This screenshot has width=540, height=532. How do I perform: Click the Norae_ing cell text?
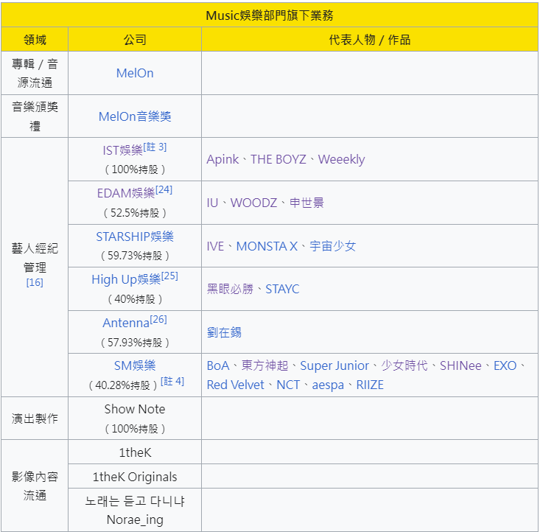[135, 519]
